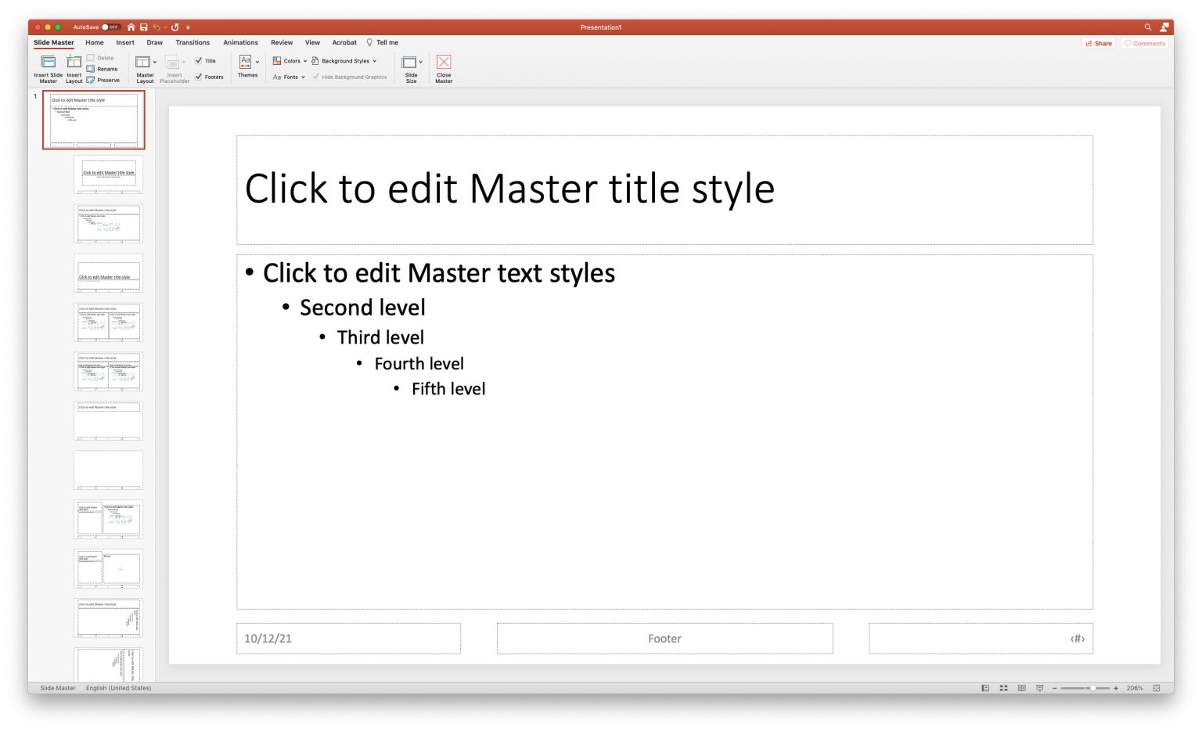Click the 10/12/21 date placeholder
This screenshot has width=1202, height=731.
[x=348, y=639]
